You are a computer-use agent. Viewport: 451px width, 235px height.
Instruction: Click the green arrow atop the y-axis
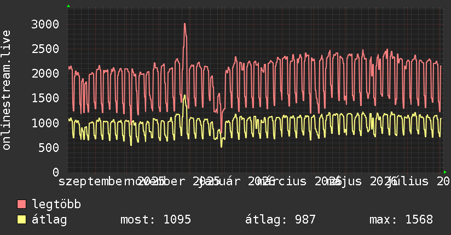(68, 6)
